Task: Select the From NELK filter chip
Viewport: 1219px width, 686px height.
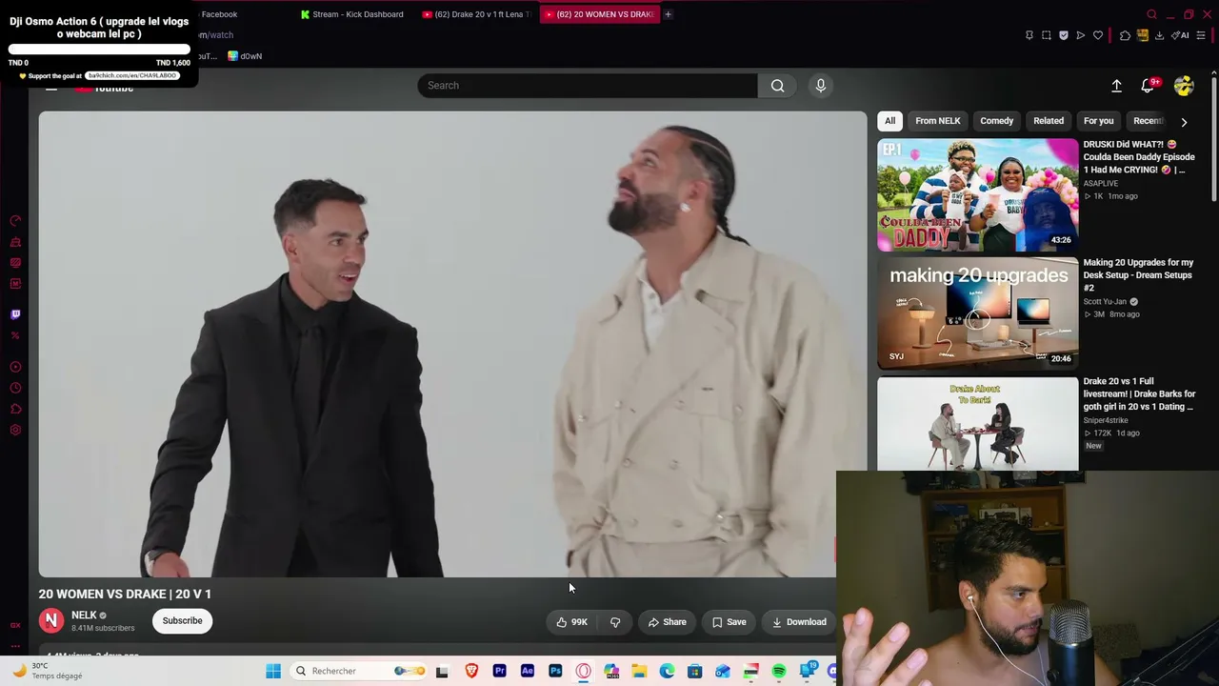Action: coord(938,121)
